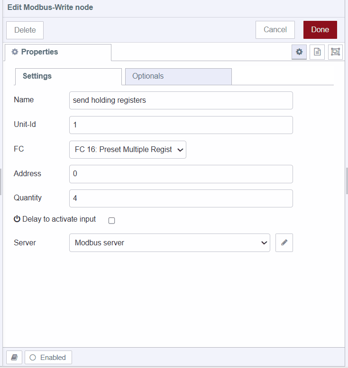
Task: Enable Delay to activate input checkbox
Action: click(112, 220)
